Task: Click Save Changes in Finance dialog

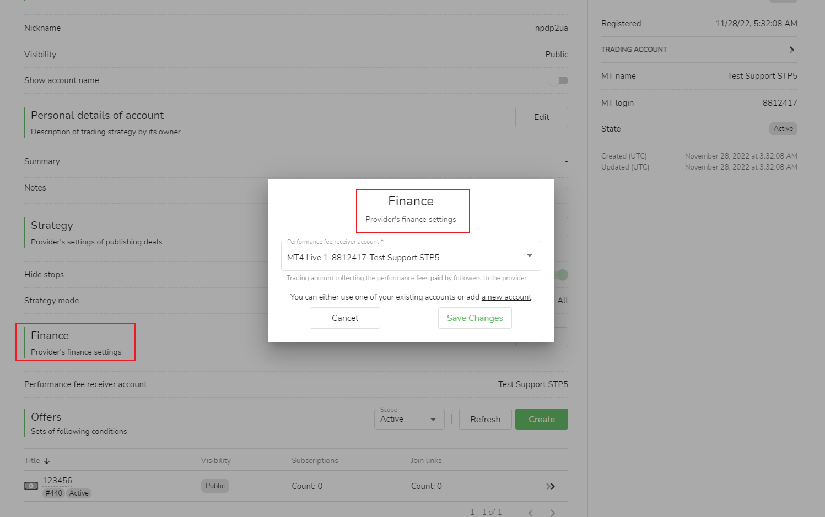Action: (474, 318)
